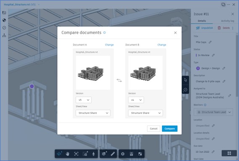Screen dimensions: 239x161
Task: Edit the Pile Caps title pencil icon
Action: tap(210, 42)
